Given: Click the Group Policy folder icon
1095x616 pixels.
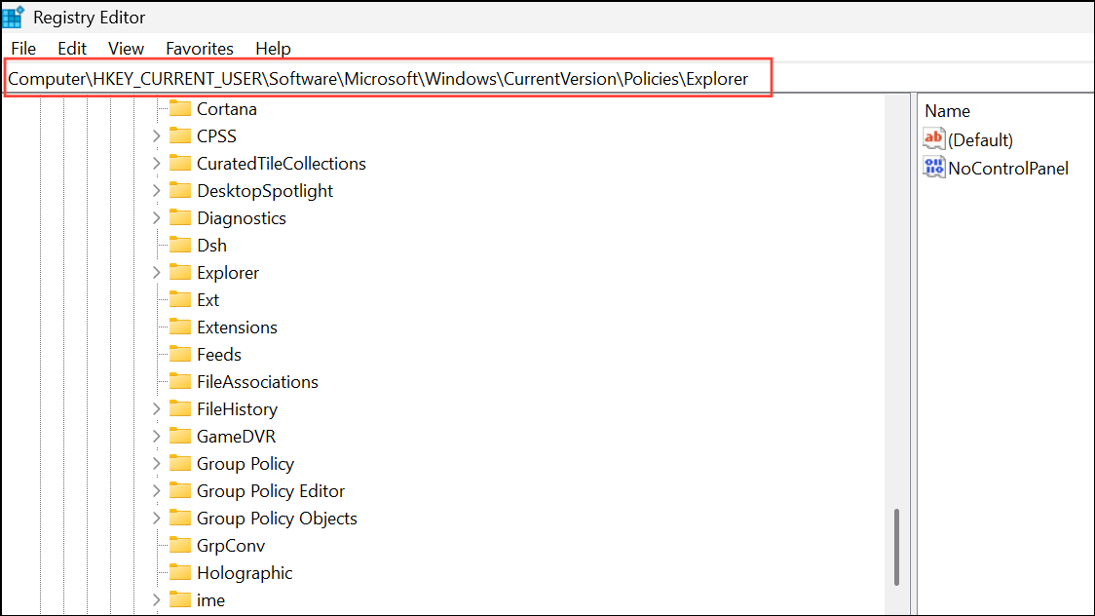Looking at the screenshot, I should tap(180, 463).
